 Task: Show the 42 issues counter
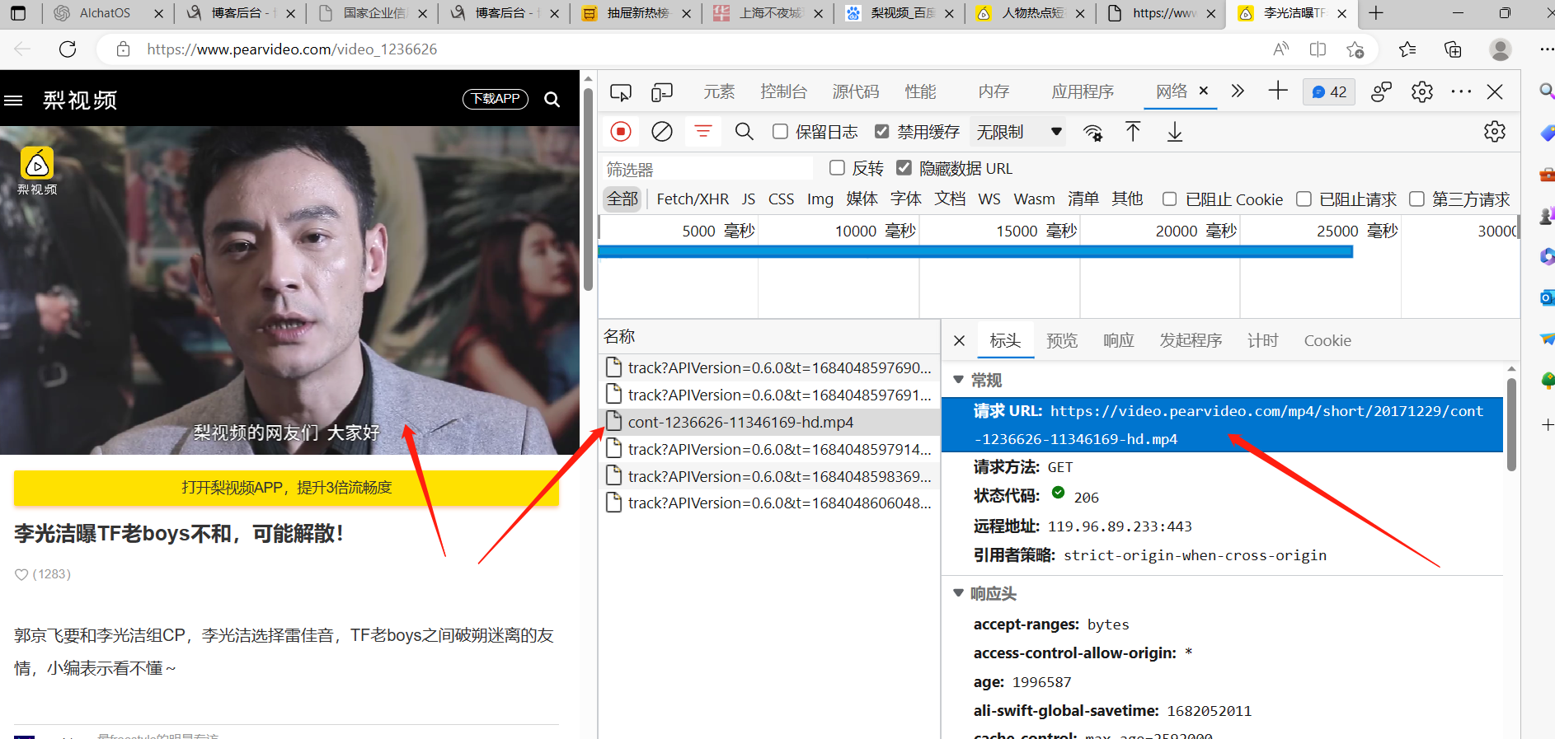pos(1329,92)
